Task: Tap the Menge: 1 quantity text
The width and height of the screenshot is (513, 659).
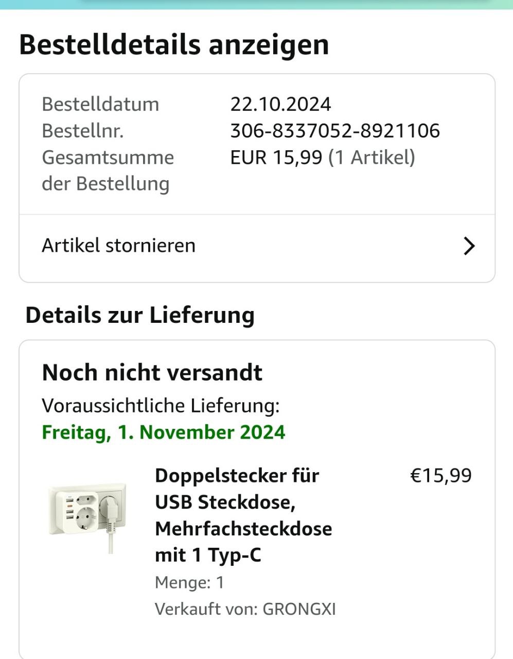Action: point(189,582)
